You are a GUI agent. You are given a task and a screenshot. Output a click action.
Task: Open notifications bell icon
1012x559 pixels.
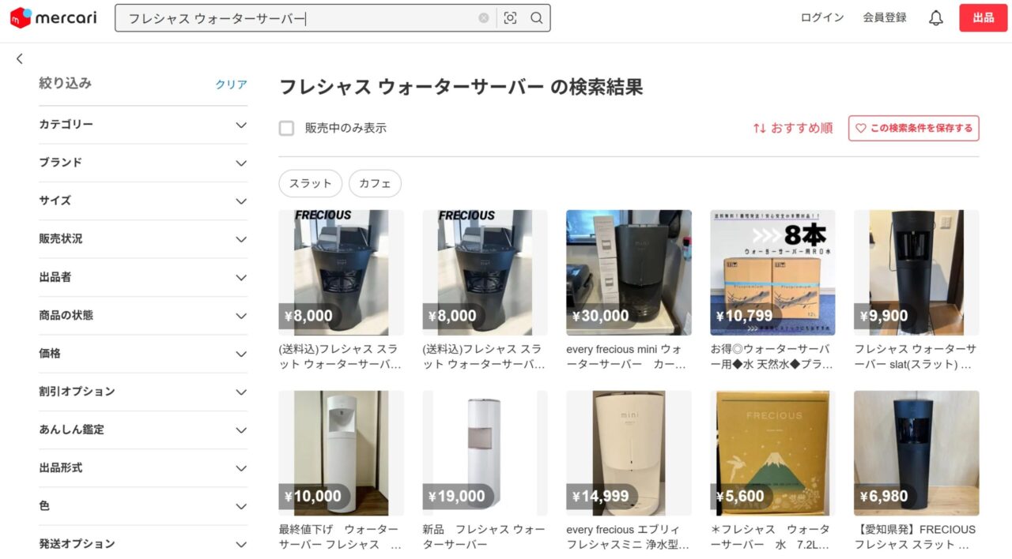point(936,18)
